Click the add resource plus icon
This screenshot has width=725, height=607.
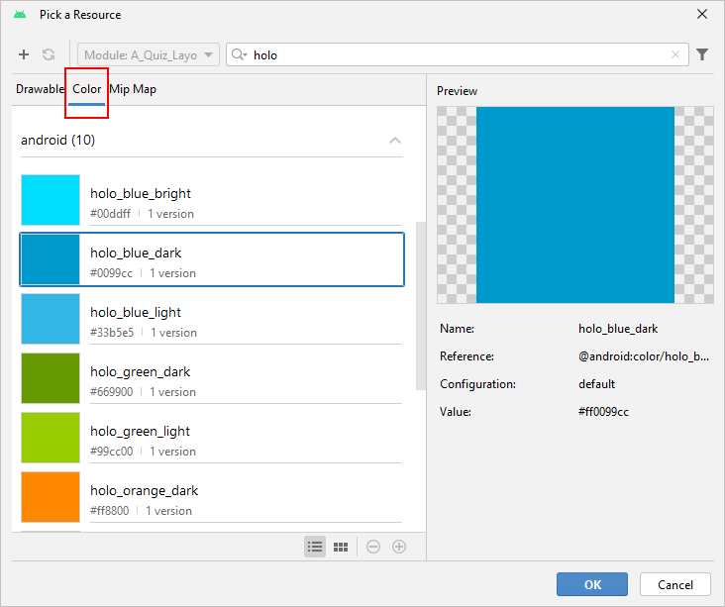pyautogui.click(x=24, y=55)
